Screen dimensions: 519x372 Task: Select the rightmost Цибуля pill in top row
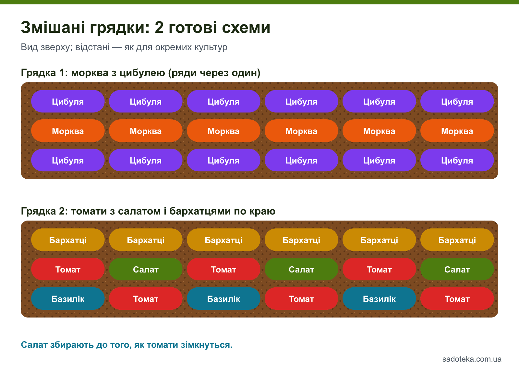point(457,102)
